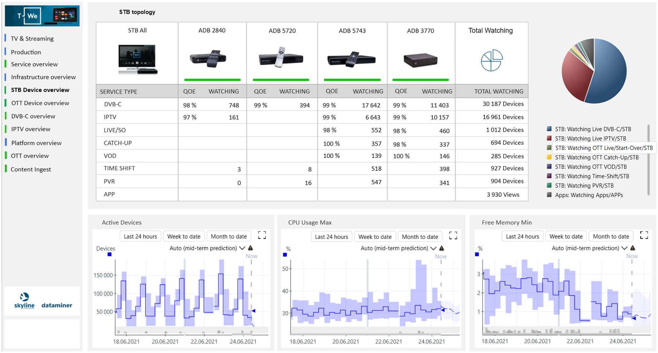Select Last 24 hours for CPU Usage Max
Screen dimensions: 658x353
click(332, 237)
